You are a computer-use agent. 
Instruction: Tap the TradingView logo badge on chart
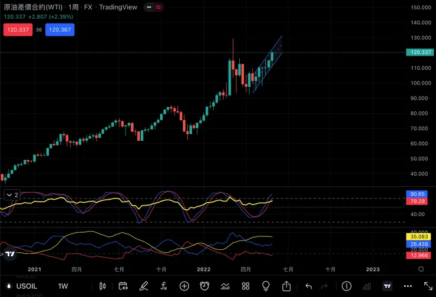coord(10,253)
